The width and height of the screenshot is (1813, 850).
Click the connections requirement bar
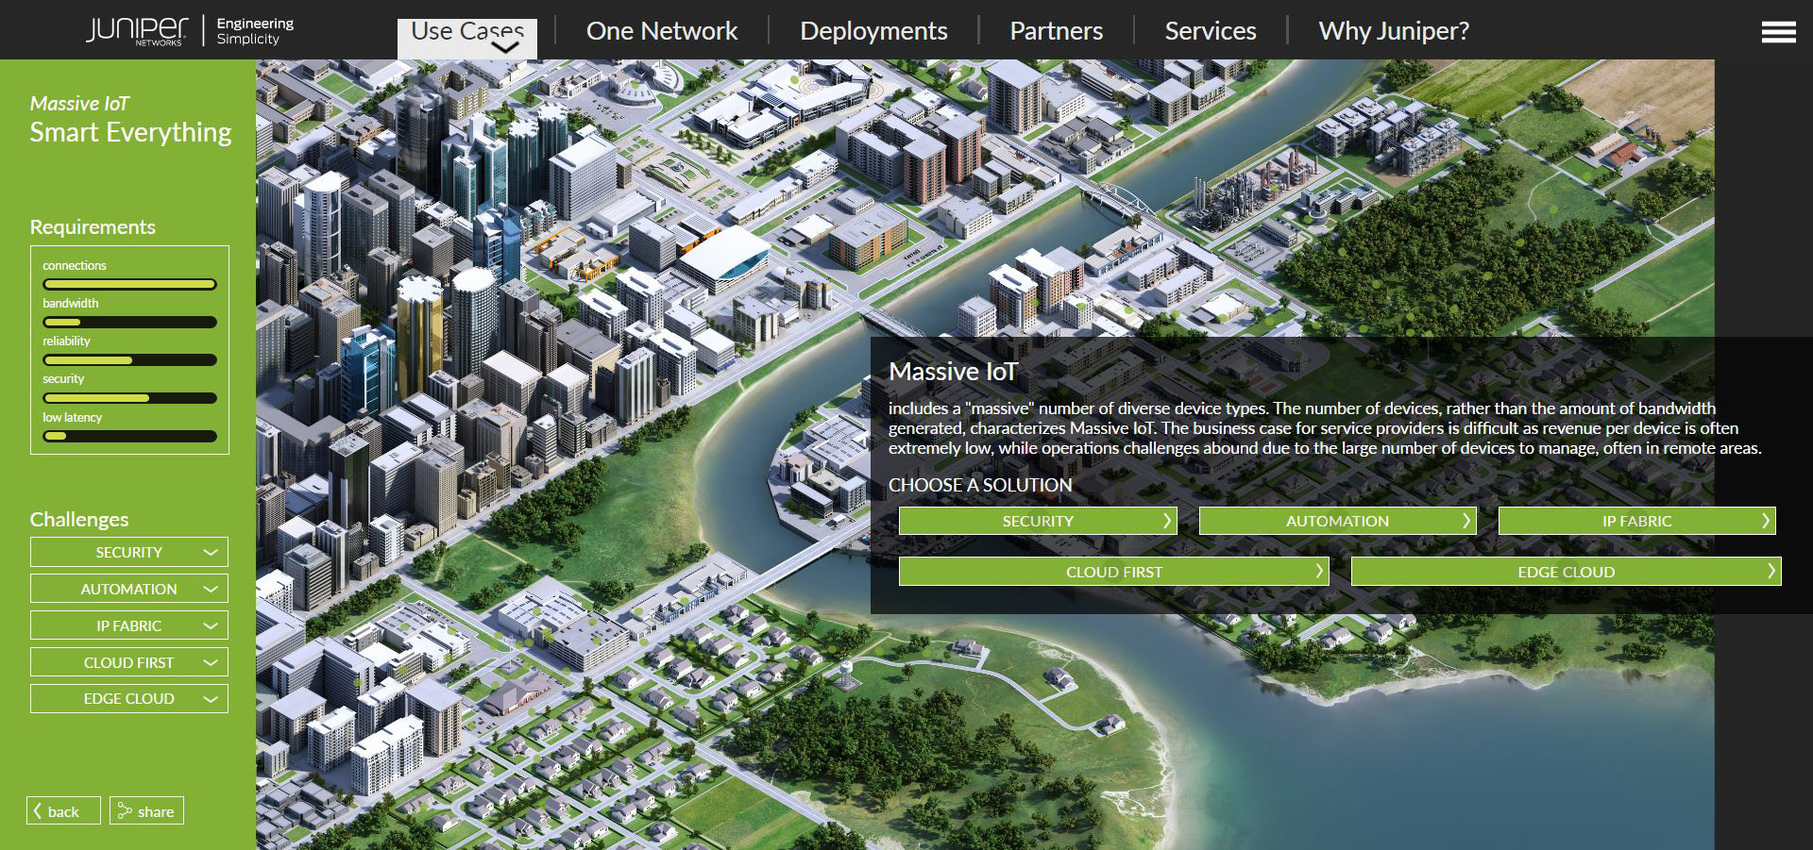tap(129, 284)
